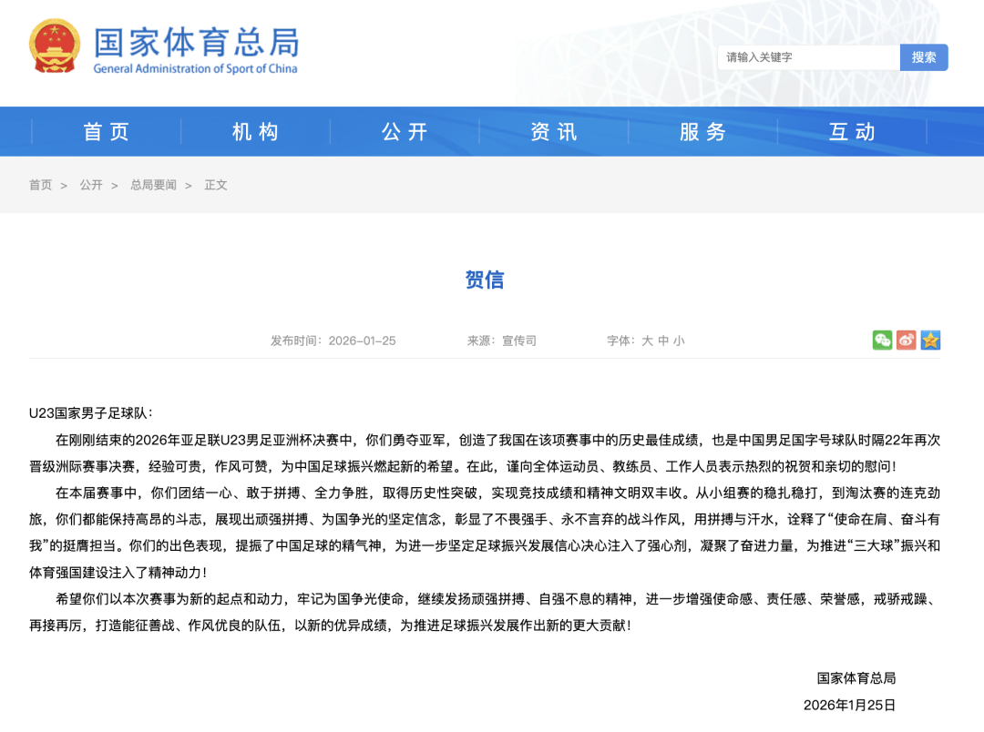Image resolution: width=984 pixels, height=732 pixels.
Task: Share article via Weibo icon
Action: [906, 341]
